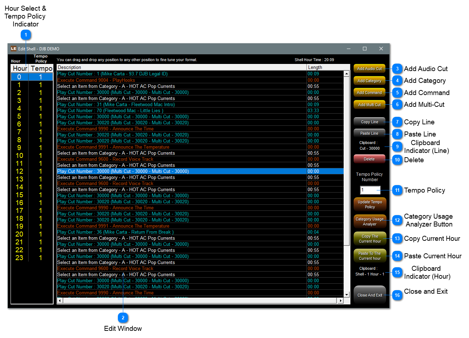Viewport: 469px width, 338px height.
Task: Click Update Tempo Policy button
Action: click(370, 204)
